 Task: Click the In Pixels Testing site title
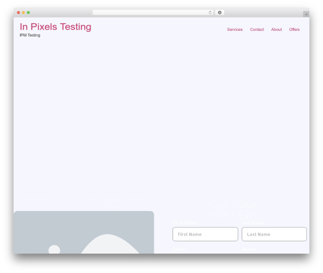coord(56,27)
